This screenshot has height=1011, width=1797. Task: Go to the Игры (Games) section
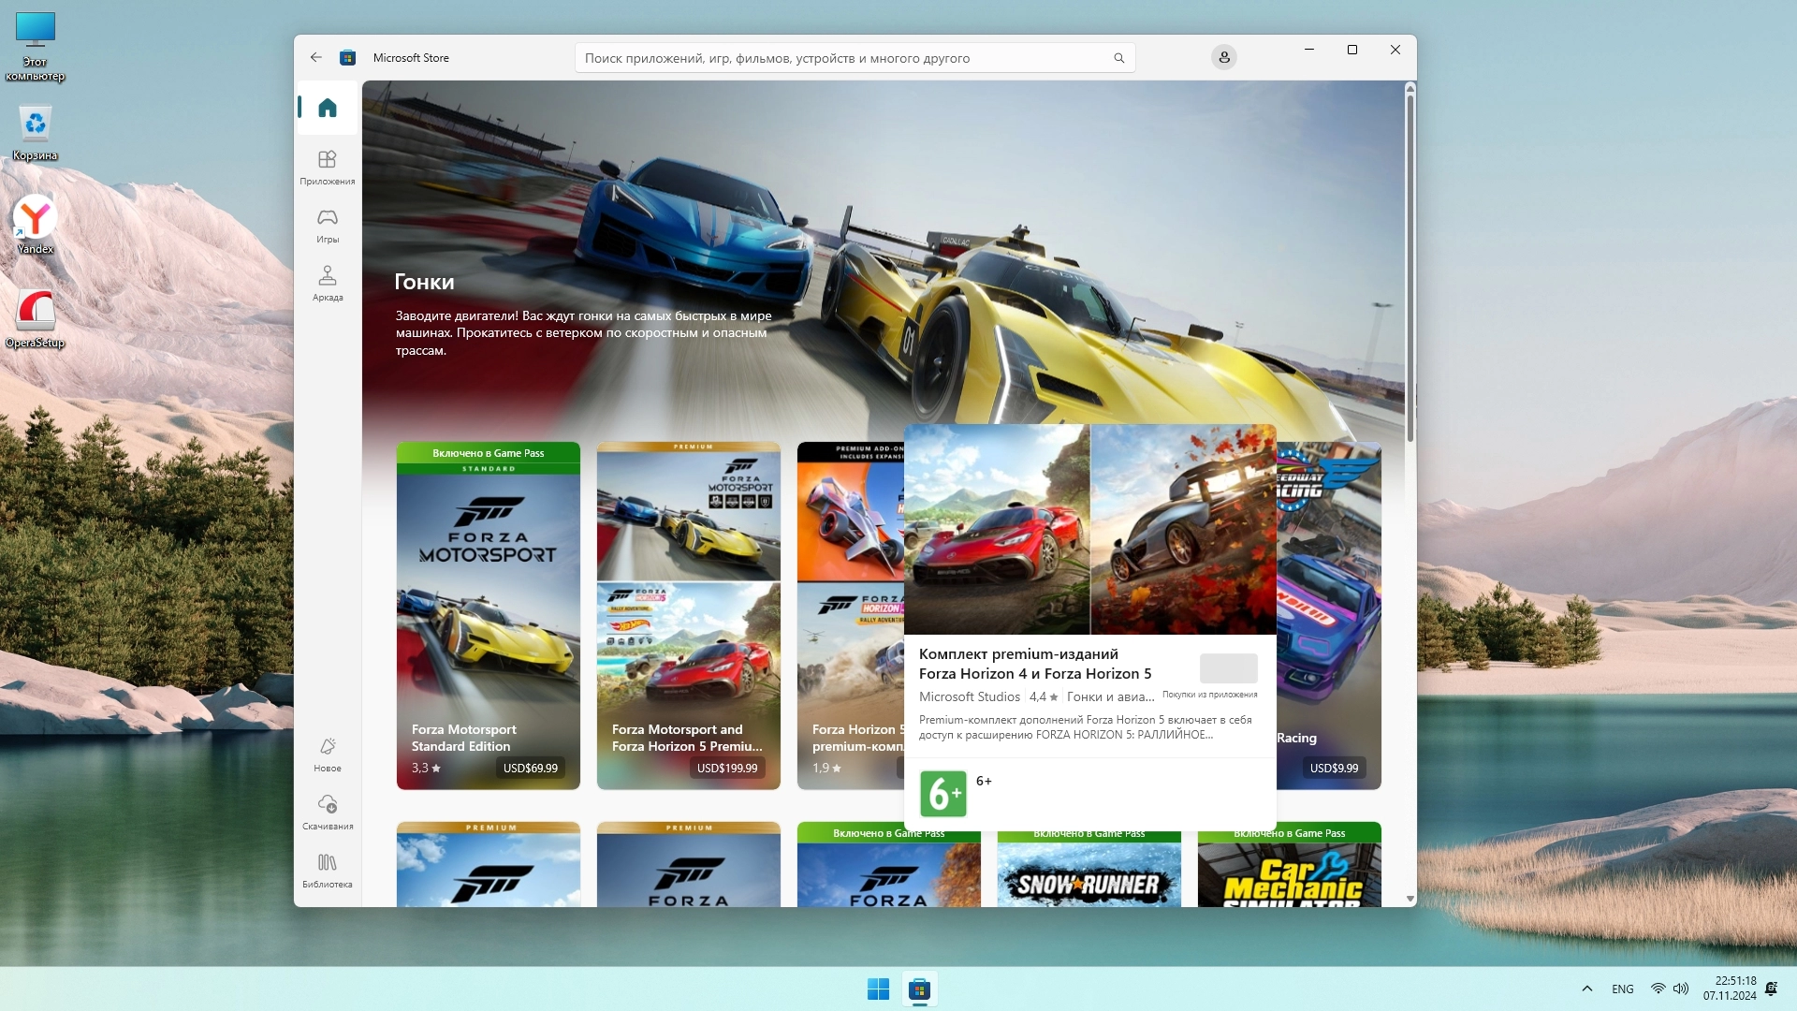[327, 225]
